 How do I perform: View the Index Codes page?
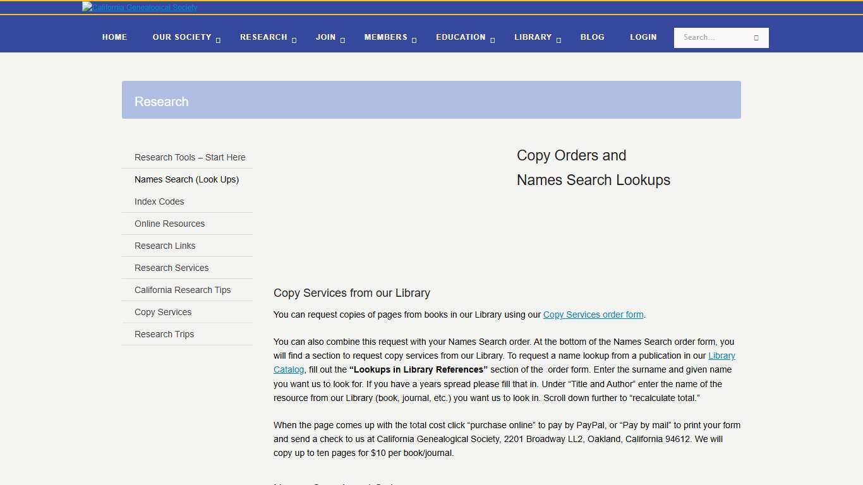coord(159,201)
